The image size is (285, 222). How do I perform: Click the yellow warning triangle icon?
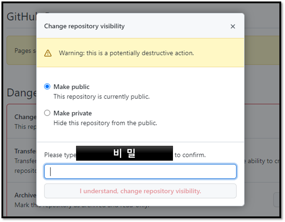point(48,53)
